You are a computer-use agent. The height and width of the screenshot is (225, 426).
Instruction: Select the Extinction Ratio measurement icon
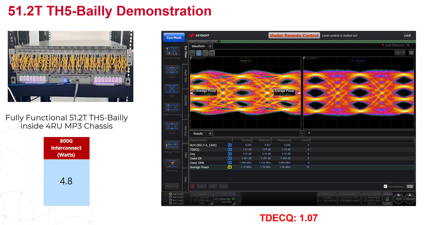tap(172, 51)
